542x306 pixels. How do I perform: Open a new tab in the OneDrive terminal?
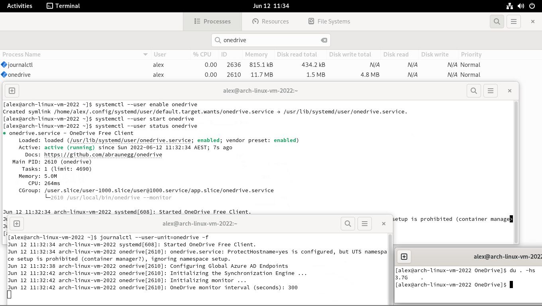click(x=404, y=257)
